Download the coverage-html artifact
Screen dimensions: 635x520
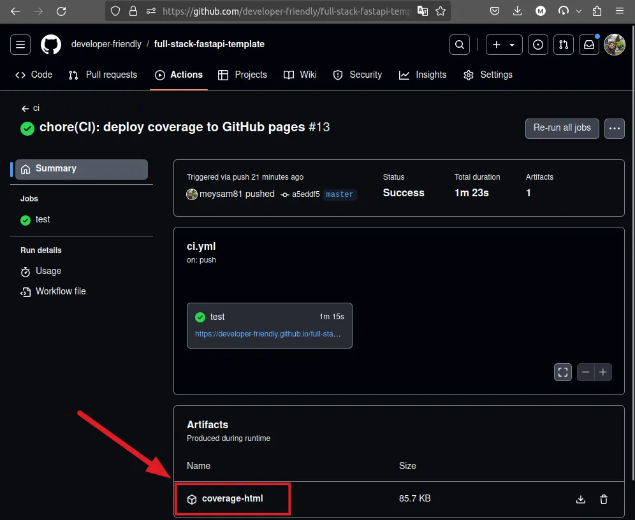coord(580,500)
